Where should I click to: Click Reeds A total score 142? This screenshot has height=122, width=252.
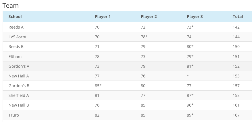(236, 27)
